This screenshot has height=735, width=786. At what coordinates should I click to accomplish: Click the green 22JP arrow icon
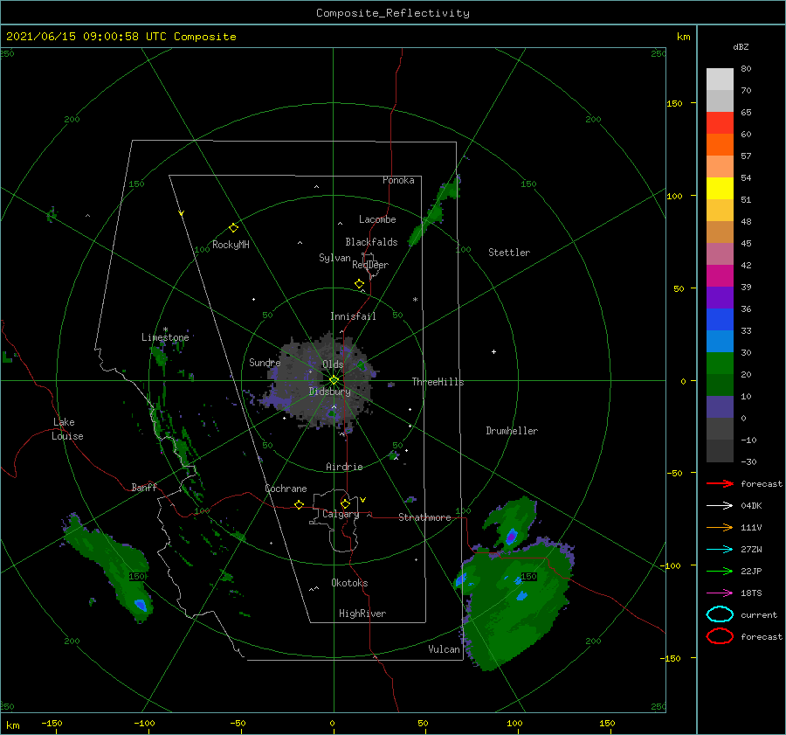(x=720, y=571)
